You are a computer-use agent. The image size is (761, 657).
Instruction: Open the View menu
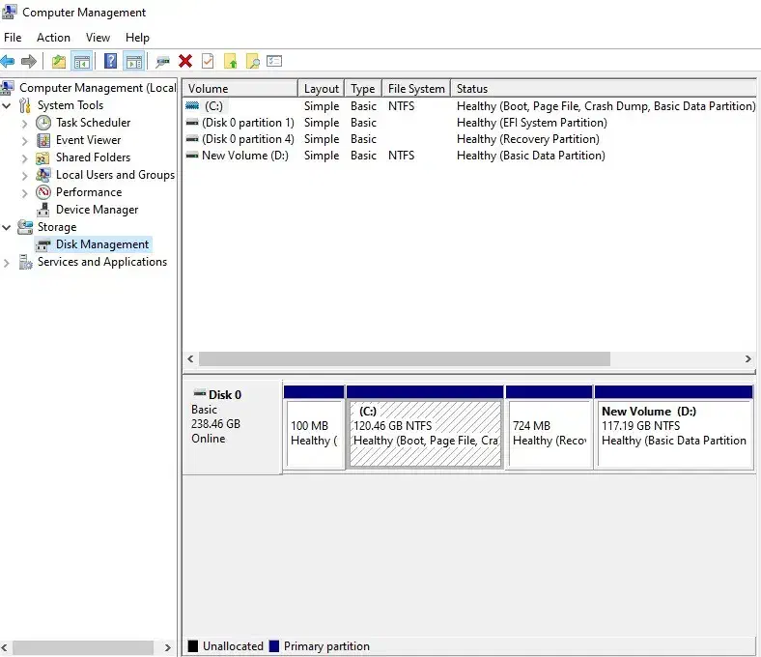pyautogui.click(x=98, y=38)
